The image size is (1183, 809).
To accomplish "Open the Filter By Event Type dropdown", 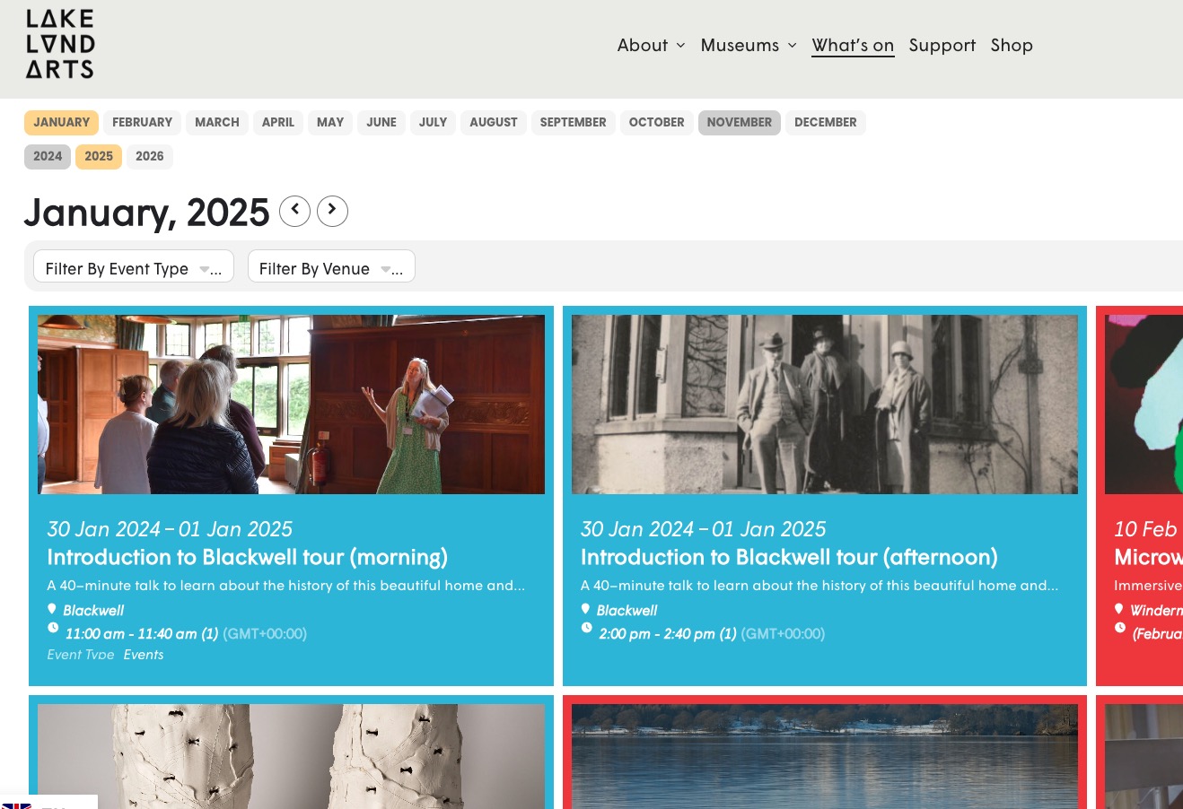I will point(134,266).
